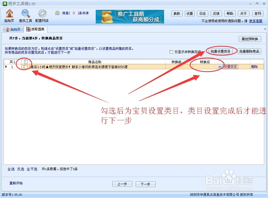
Task: Click the 配置网店 gear icon
Action: click(x=42, y=16)
